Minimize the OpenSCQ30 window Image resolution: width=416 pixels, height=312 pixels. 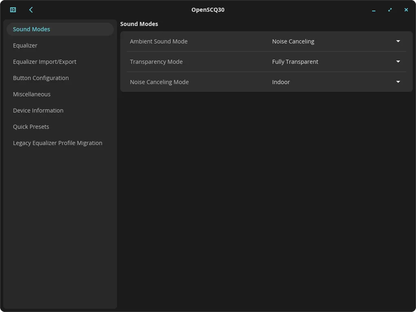374,10
